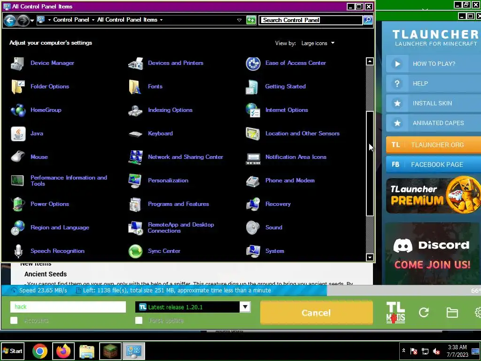Image resolution: width=481 pixels, height=361 pixels.
Task: Open Sound settings icon
Action: point(253,228)
